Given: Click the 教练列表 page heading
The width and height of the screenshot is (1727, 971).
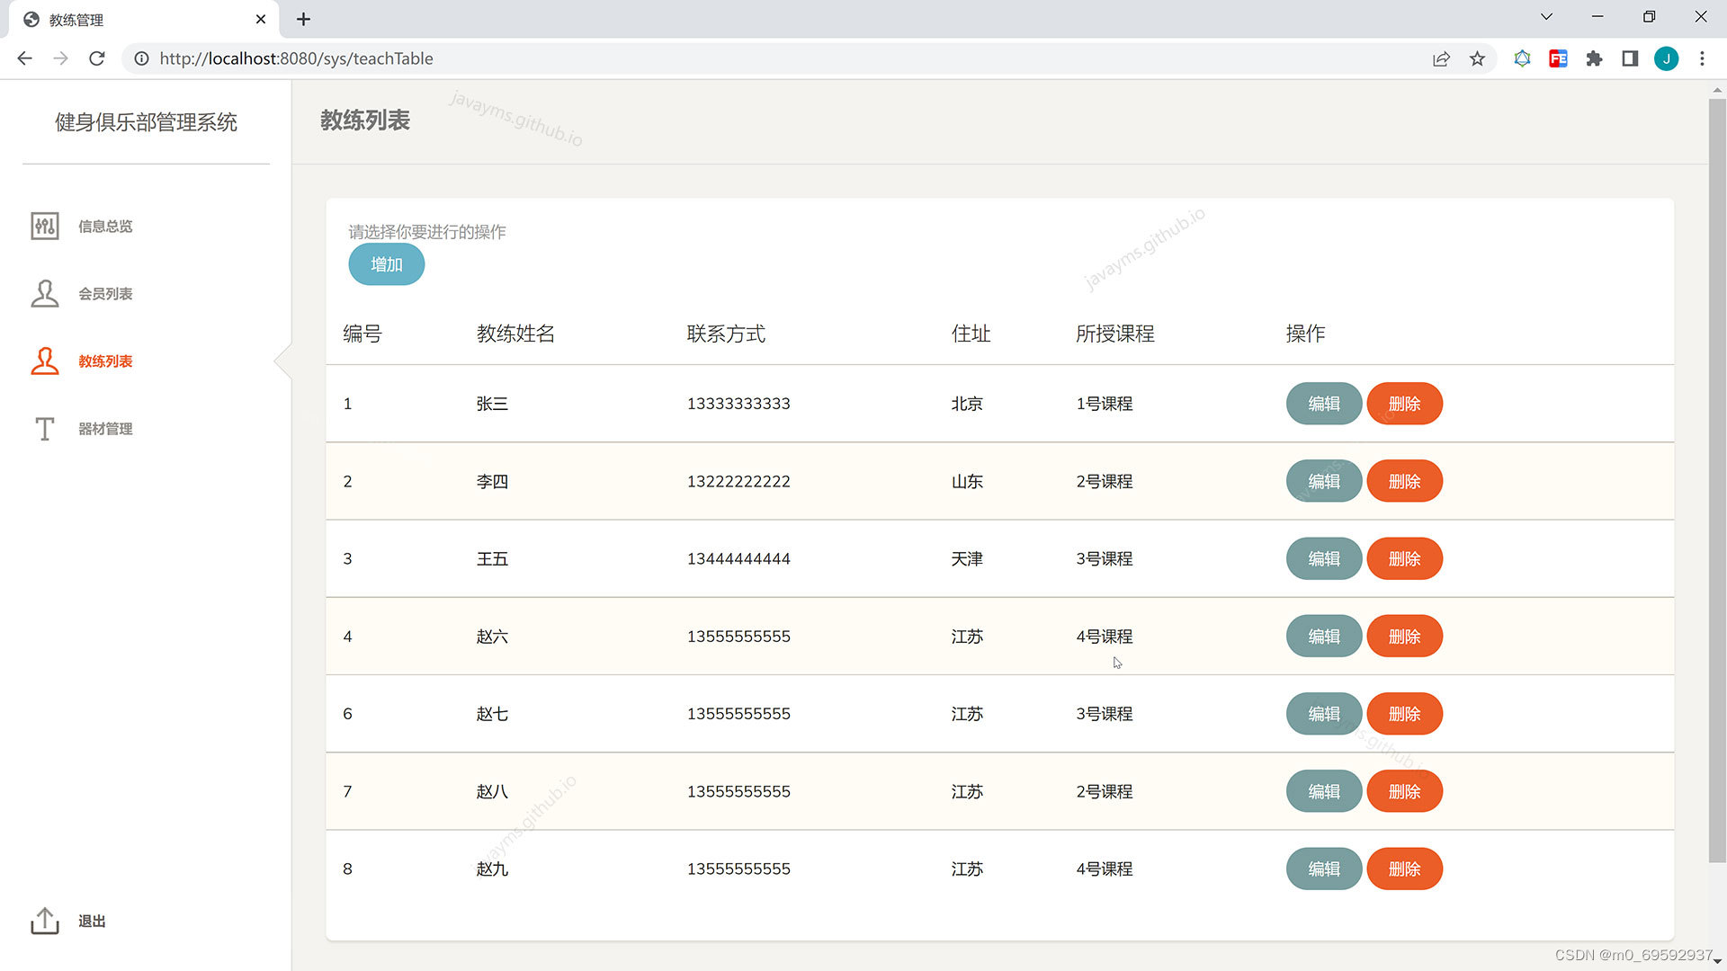Looking at the screenshot, I should pos(365,120).
